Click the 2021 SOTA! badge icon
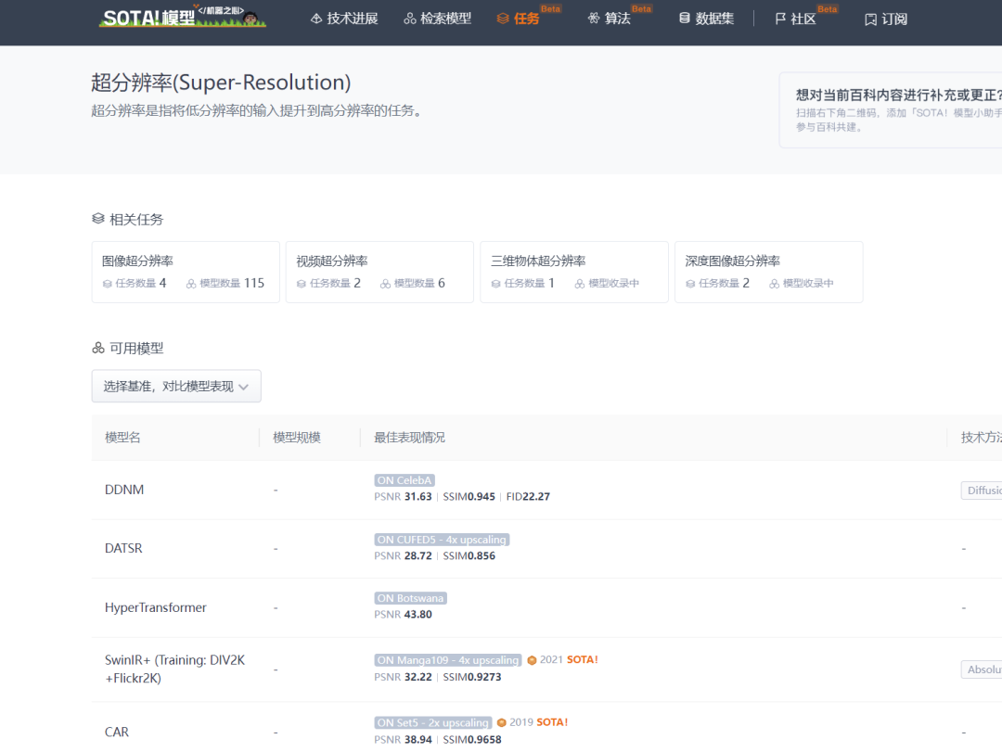1002x752 pixels. (532, 660)
